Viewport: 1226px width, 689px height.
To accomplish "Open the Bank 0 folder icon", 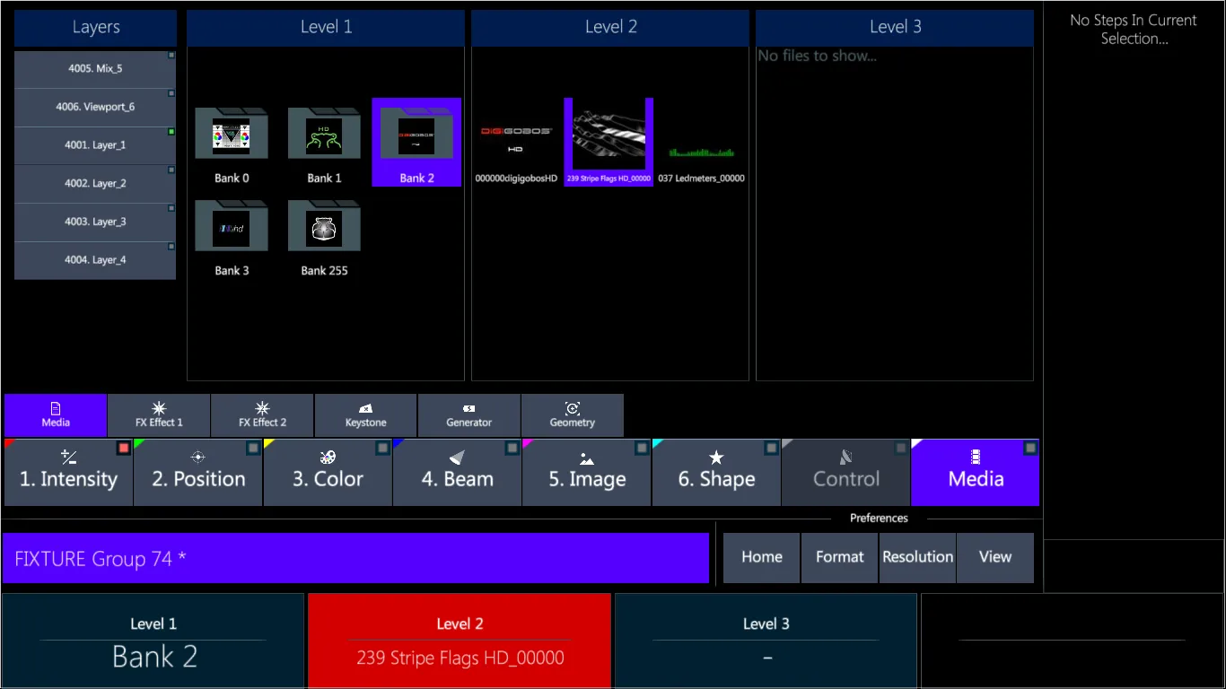I will click(232, 134).
